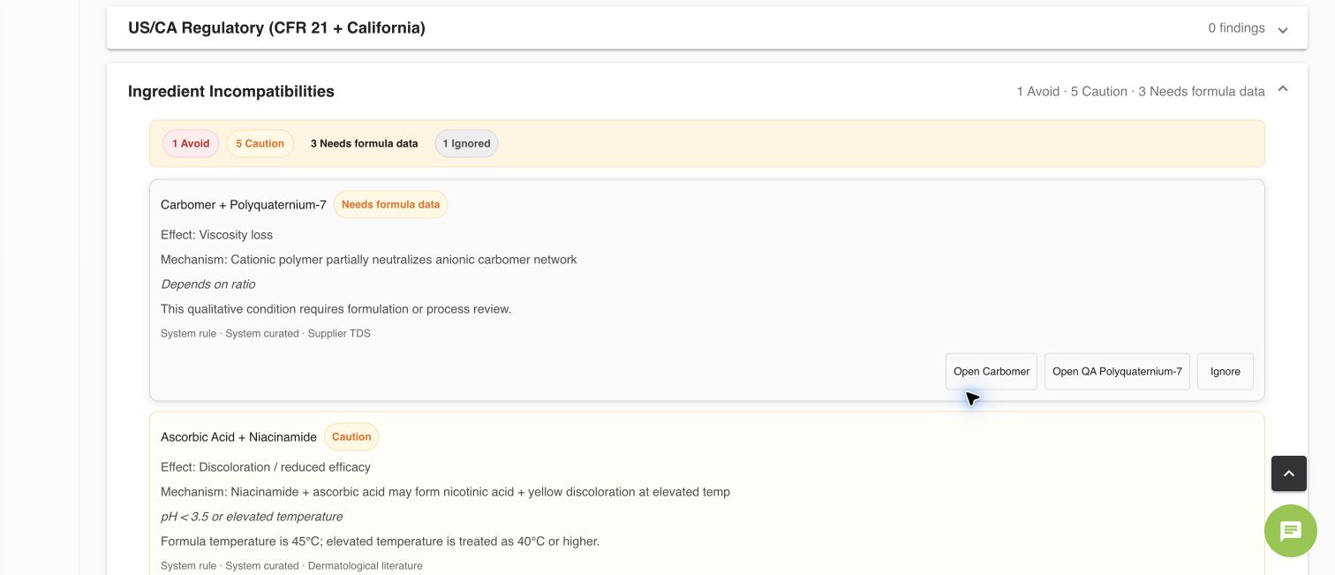Click the findings summary: 1 Avoid, 5 Caution
Image resolution: width=1335 pixels, height=575 pixels.
click(x=1141, y=92)
